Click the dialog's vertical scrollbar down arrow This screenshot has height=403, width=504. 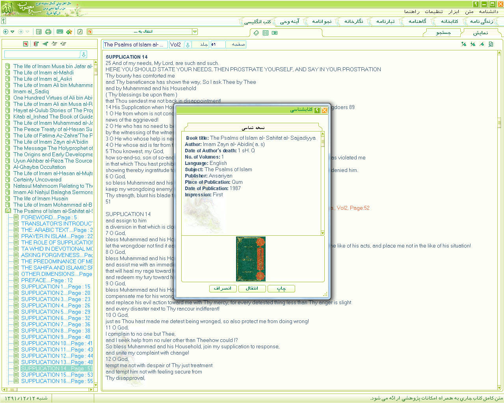(322, 233)
